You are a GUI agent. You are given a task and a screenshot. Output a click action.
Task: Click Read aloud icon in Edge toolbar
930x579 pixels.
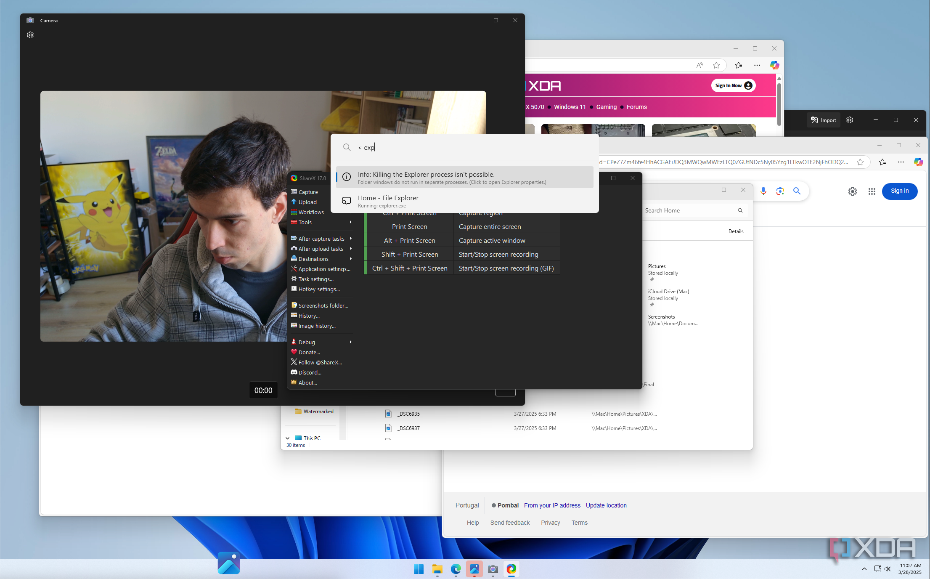pos(699,65)
